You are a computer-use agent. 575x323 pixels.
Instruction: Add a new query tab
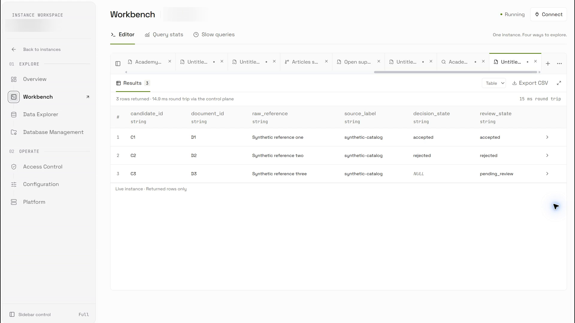(548, 63)
